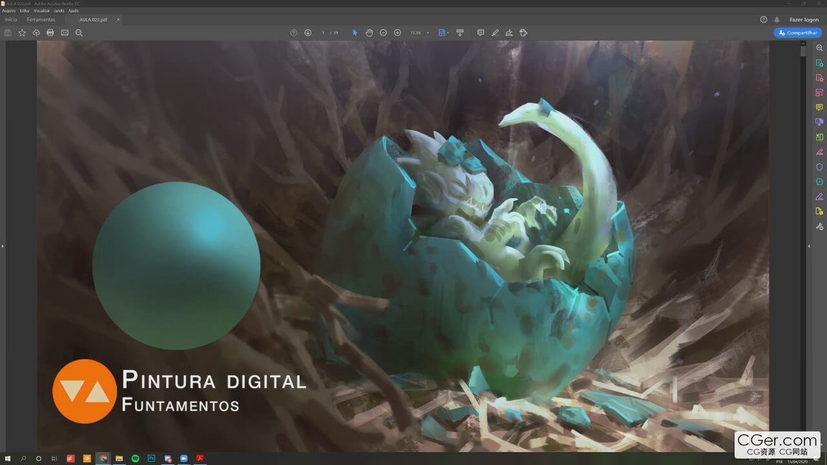Open Google Chrome from the taskbar
Viewport: 827px width, 465px height.
coord(103,459)
